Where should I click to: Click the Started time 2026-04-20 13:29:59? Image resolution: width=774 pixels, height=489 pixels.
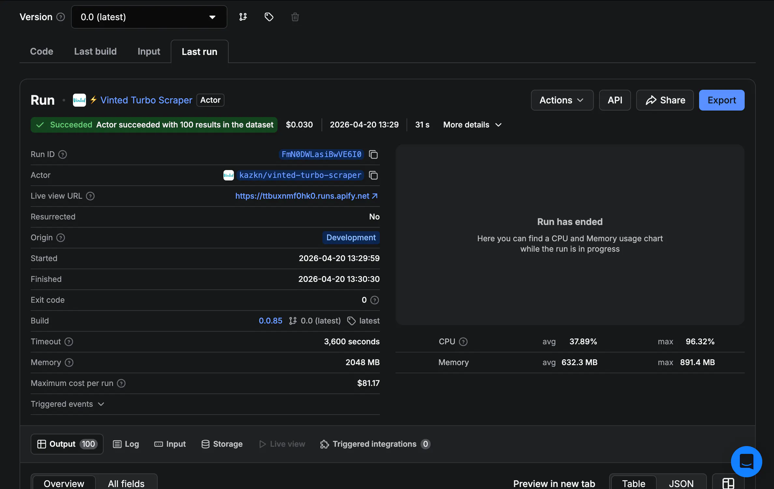pos(339,258)
